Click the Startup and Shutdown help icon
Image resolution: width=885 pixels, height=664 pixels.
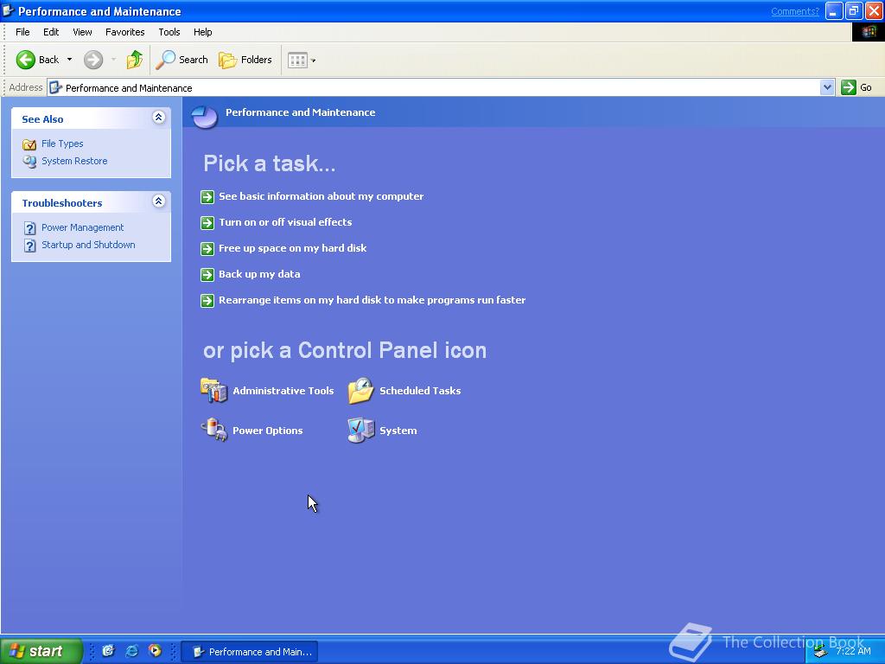[30, 246]
